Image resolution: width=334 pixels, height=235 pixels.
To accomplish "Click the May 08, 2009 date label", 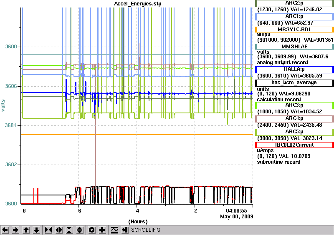I will coord(237,217).
